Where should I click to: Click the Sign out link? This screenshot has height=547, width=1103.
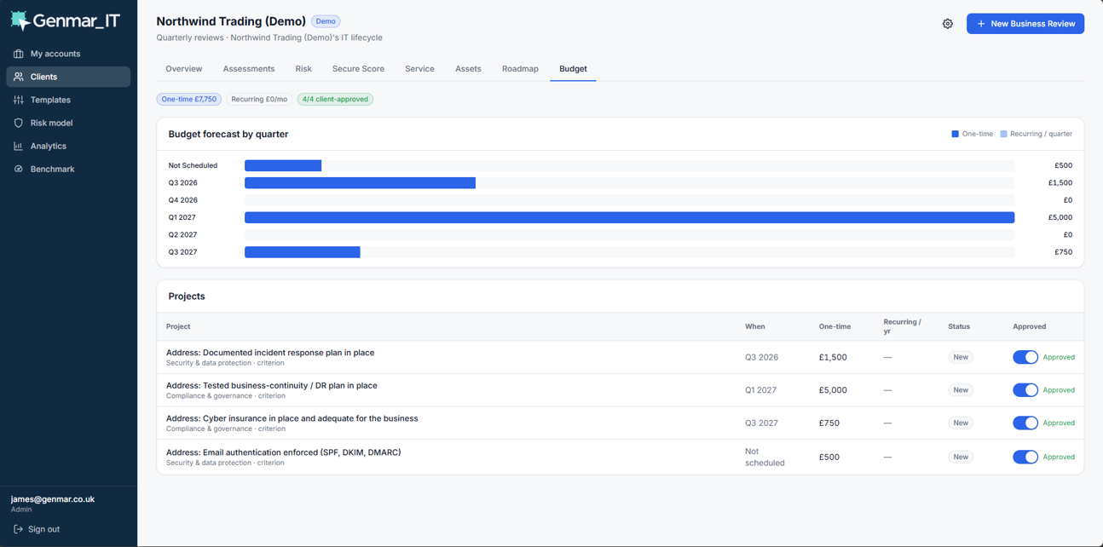(37, 529)
